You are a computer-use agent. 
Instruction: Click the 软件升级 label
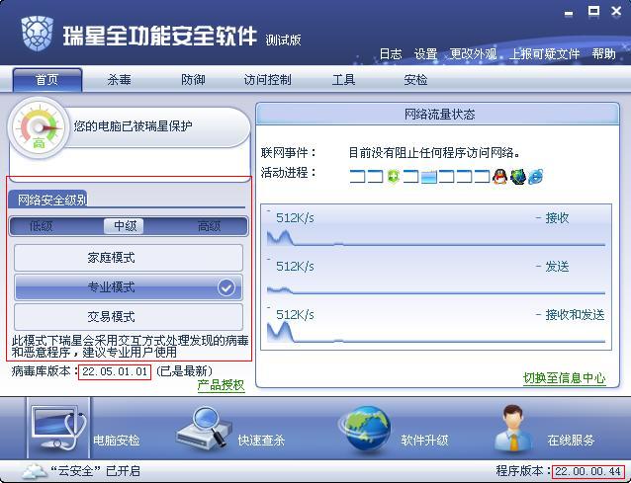[424, 441]
